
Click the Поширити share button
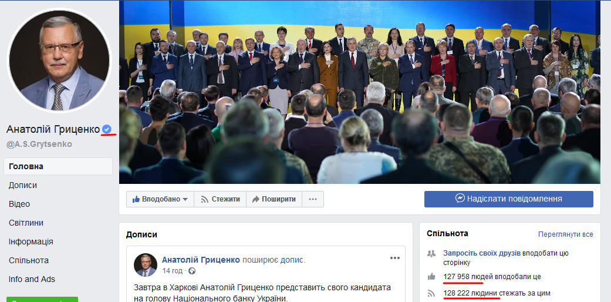click(x=274, y=199)
